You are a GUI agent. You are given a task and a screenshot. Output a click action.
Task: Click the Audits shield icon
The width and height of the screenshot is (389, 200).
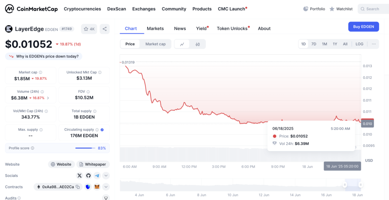106,198
